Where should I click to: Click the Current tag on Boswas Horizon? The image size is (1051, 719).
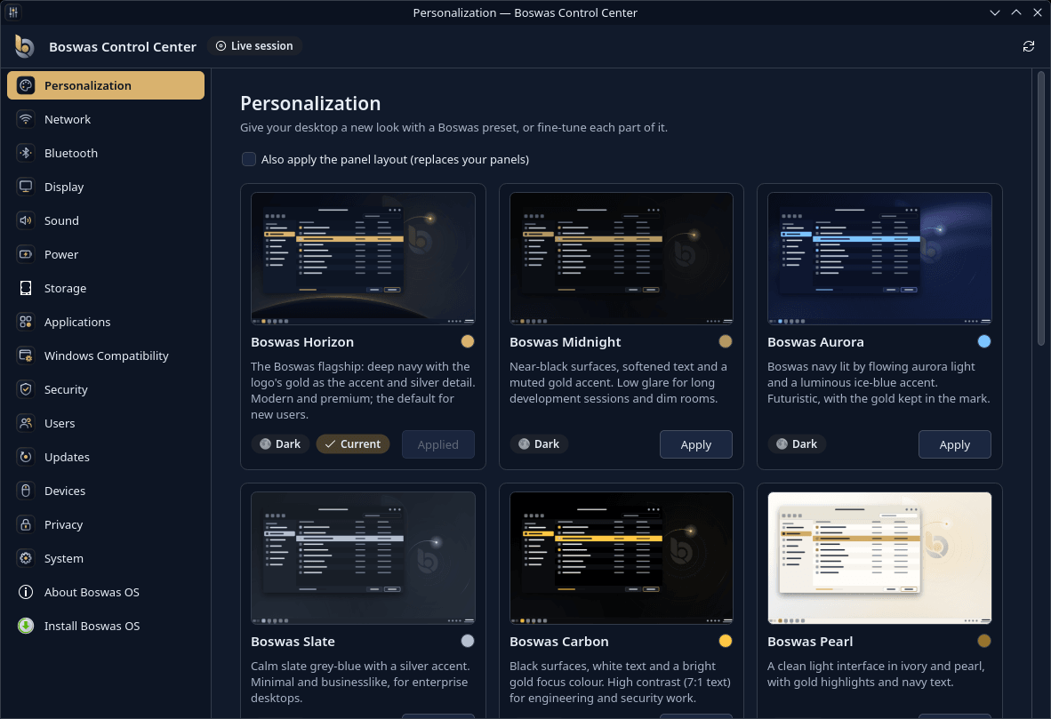pyautogui.click(x=353, y=443)
